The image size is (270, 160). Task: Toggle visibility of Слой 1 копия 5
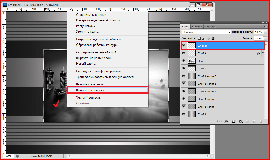point(183,83)
